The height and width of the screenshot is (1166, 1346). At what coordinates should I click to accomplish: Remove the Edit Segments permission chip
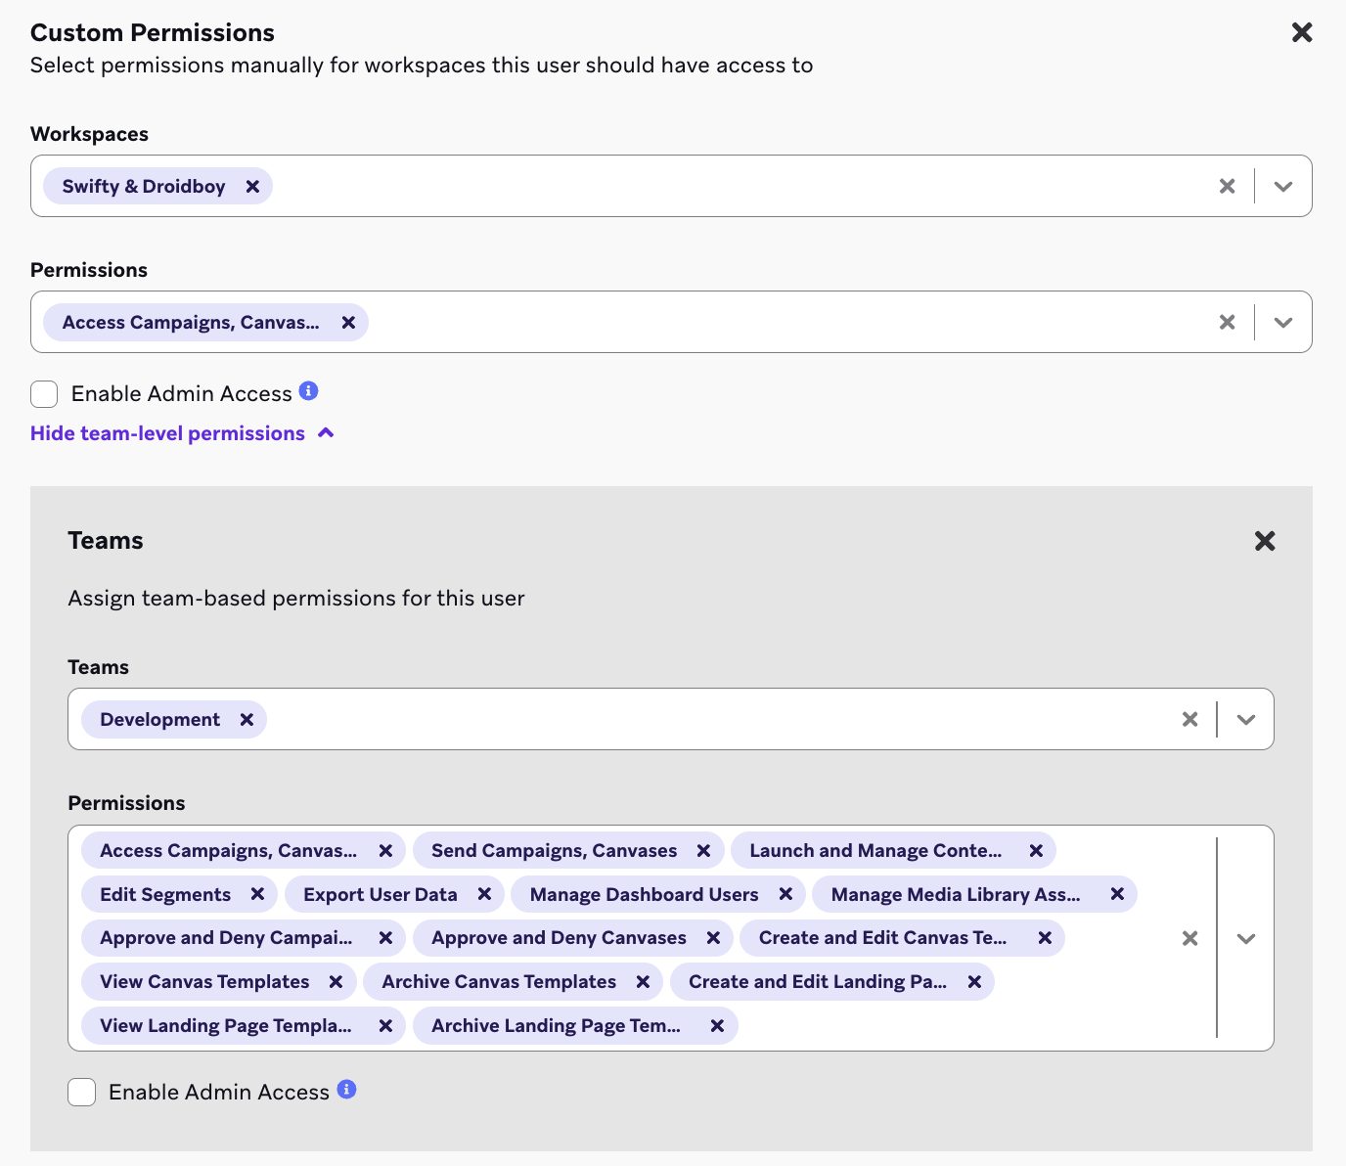257,894
